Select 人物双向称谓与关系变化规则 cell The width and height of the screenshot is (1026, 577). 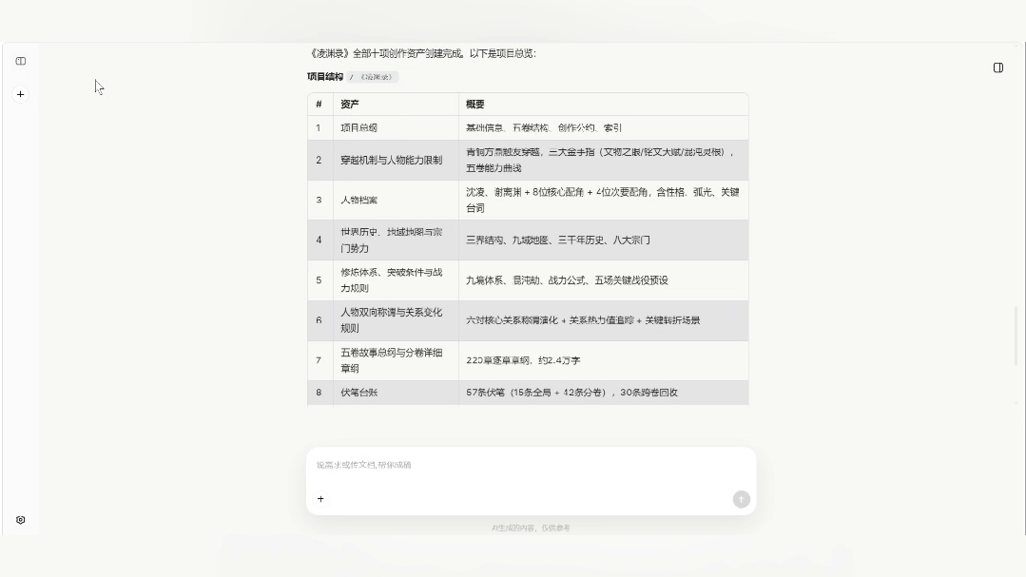pyautogui.click(x=396, y=320)
